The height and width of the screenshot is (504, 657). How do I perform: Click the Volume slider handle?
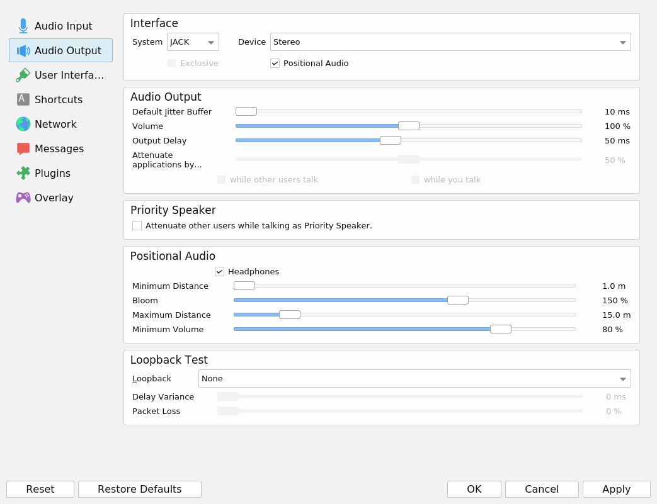409,126
